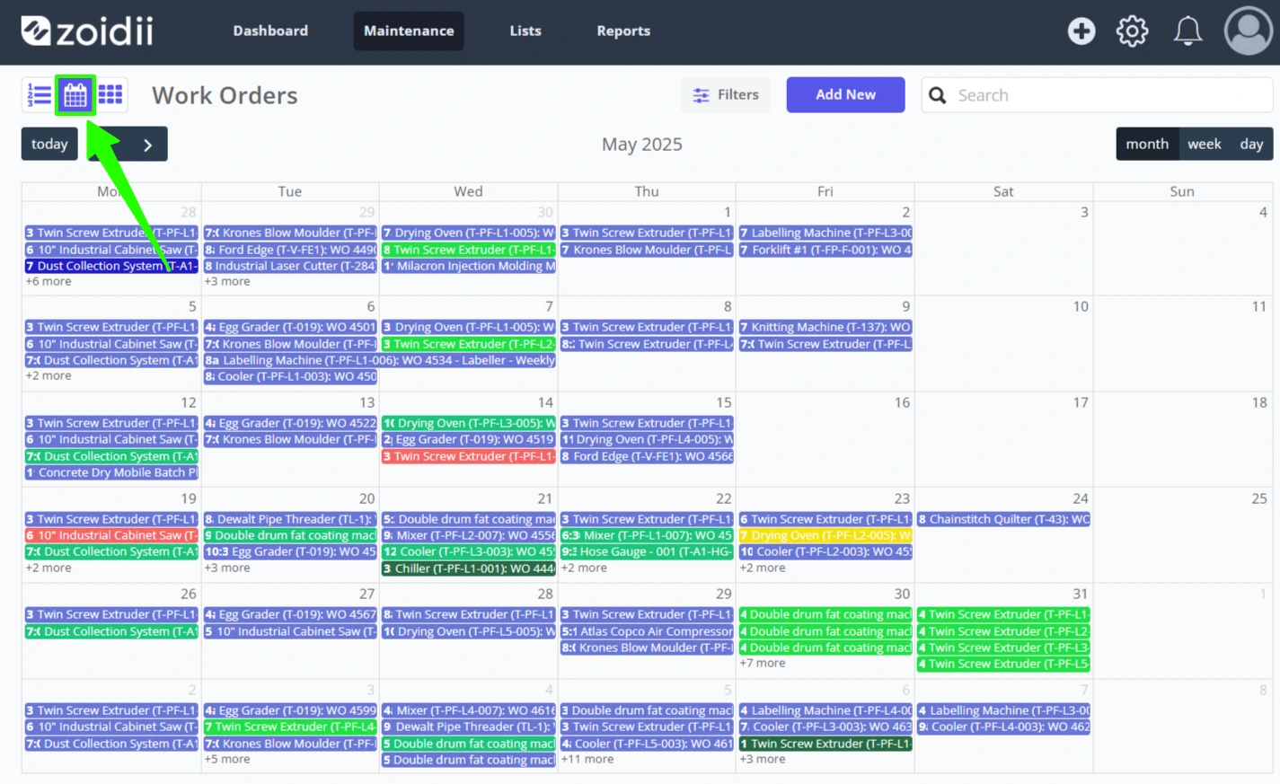Open Milacron Injection Molding work order
Screen dimensions: 1280x784
click(469, 266)
